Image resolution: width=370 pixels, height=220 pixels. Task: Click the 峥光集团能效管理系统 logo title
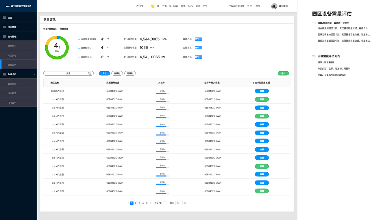tap(21, 6)
